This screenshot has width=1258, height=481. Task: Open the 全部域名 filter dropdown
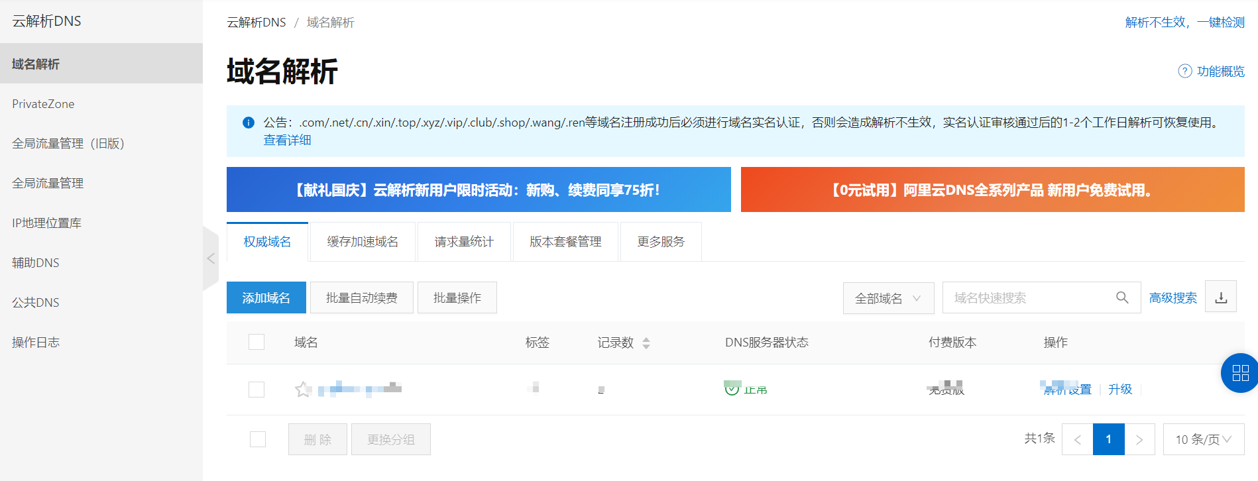click(x=888, y=297)
